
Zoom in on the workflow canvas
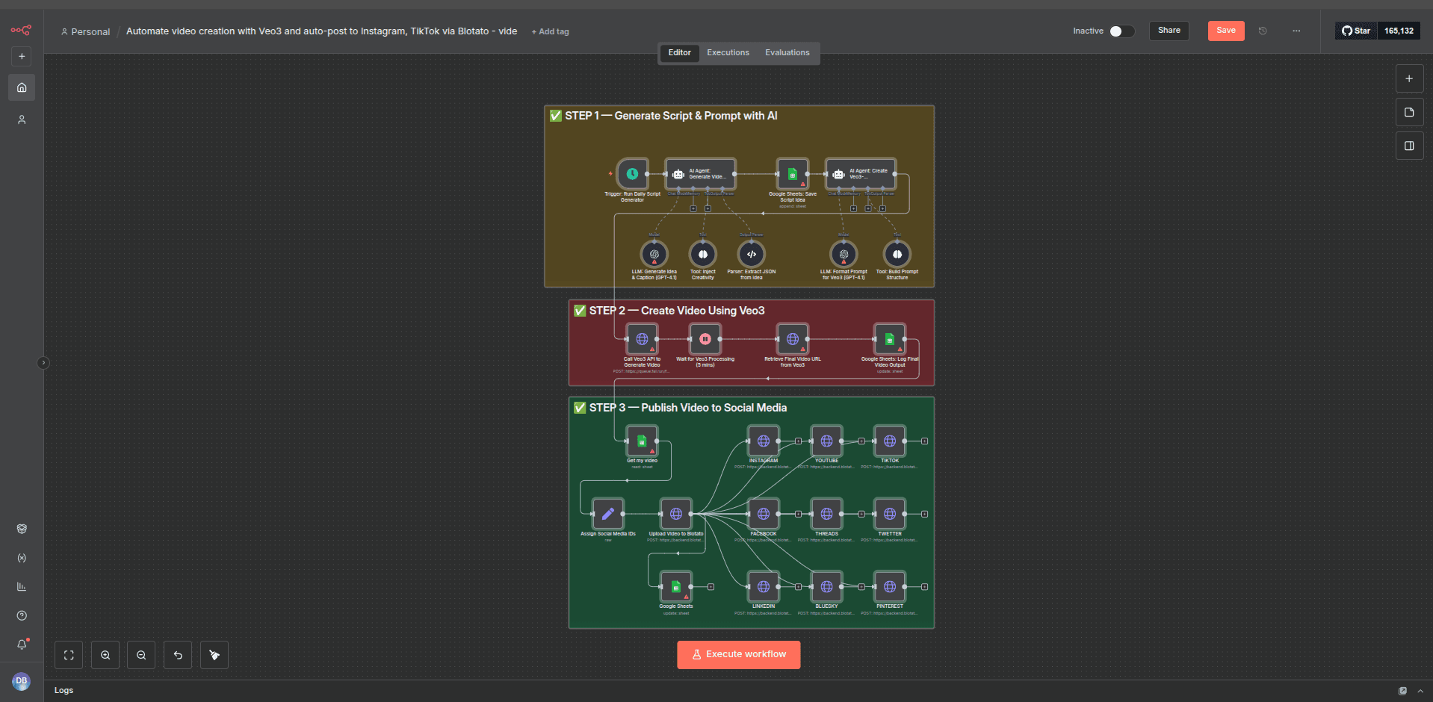(x=105, y=655)
